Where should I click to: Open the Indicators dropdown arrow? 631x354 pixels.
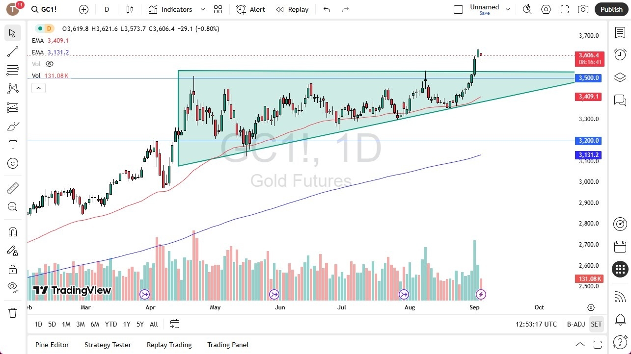coord(202,9)
